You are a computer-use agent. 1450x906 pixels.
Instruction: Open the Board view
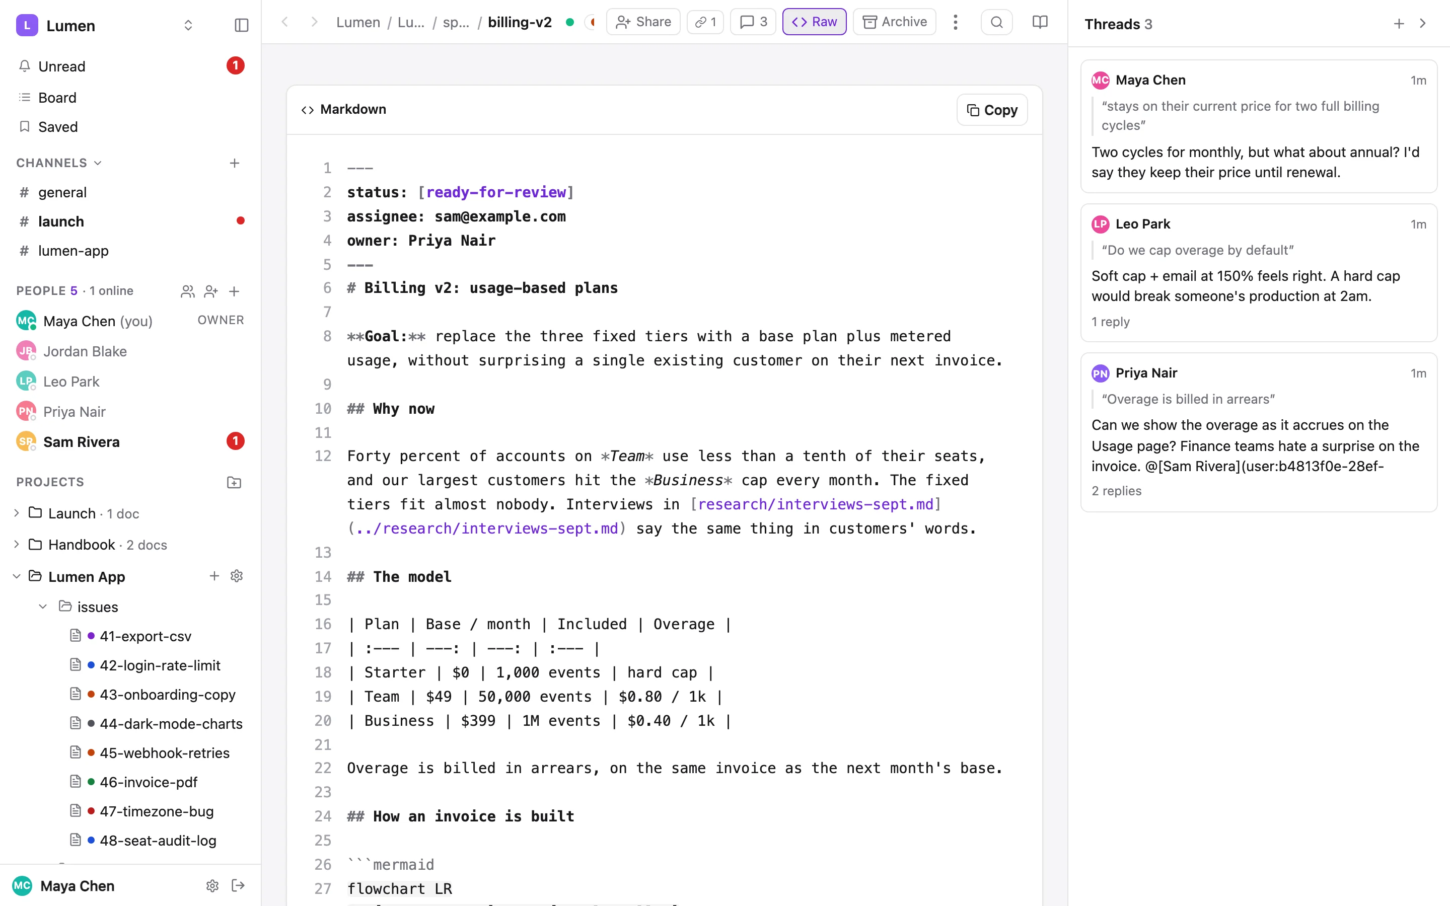[130, 97]
